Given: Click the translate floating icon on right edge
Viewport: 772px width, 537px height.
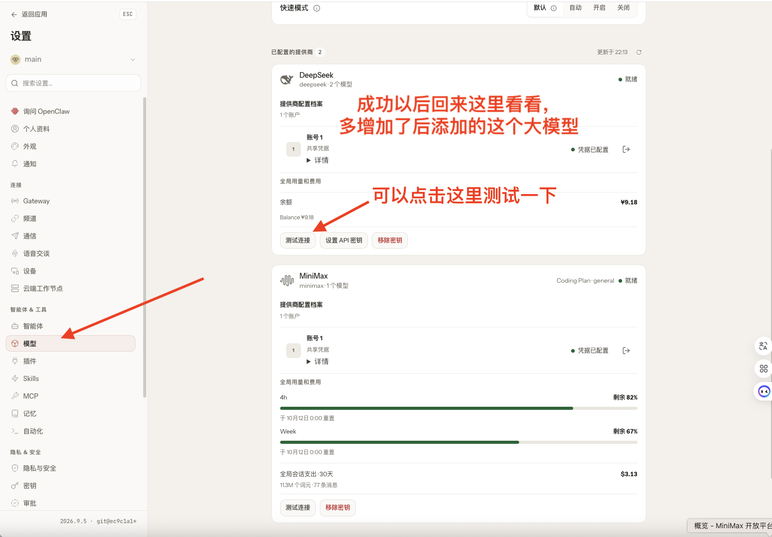Looking at the screenshot, I should point(763,346).
